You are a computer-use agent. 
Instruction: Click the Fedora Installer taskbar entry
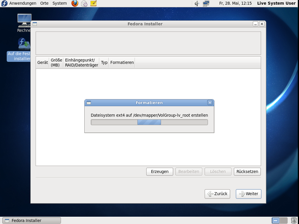tap(32, 220)
